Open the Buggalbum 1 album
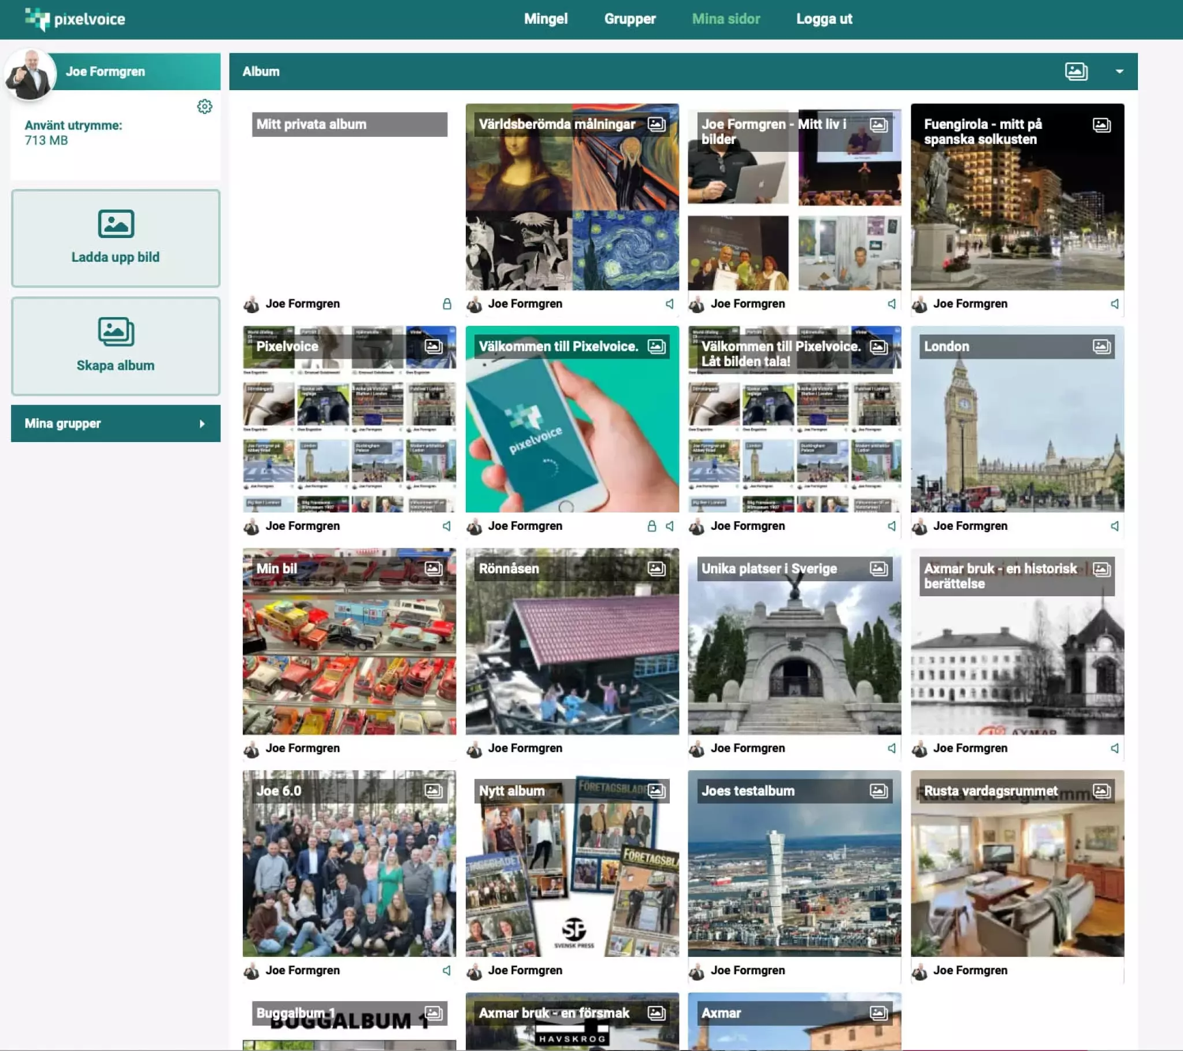The height and width of the screenshot is (1051, 1183). tap(350, 1022)
